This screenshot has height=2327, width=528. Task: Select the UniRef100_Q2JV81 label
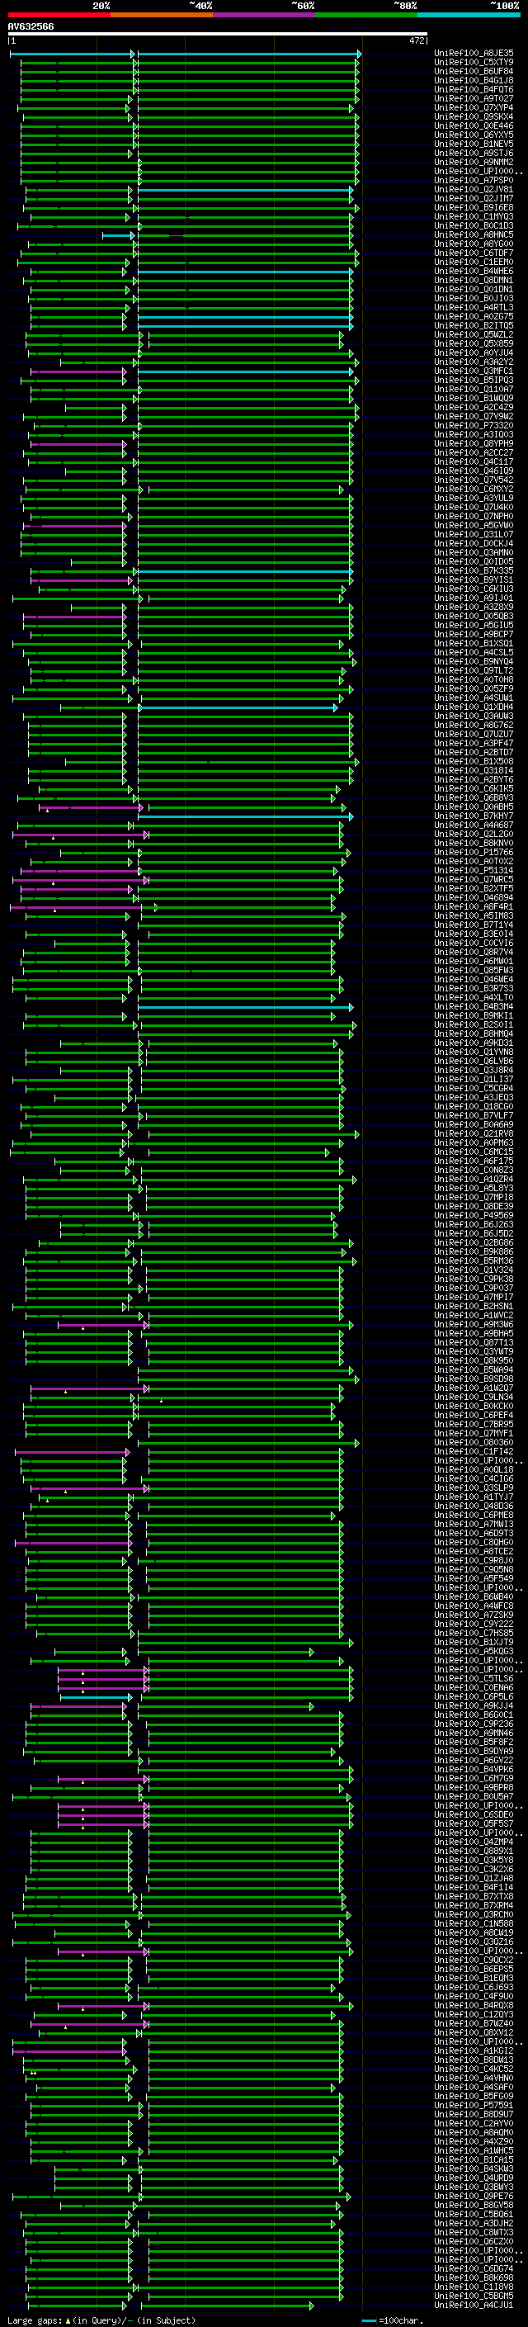[x=474, y=190]
